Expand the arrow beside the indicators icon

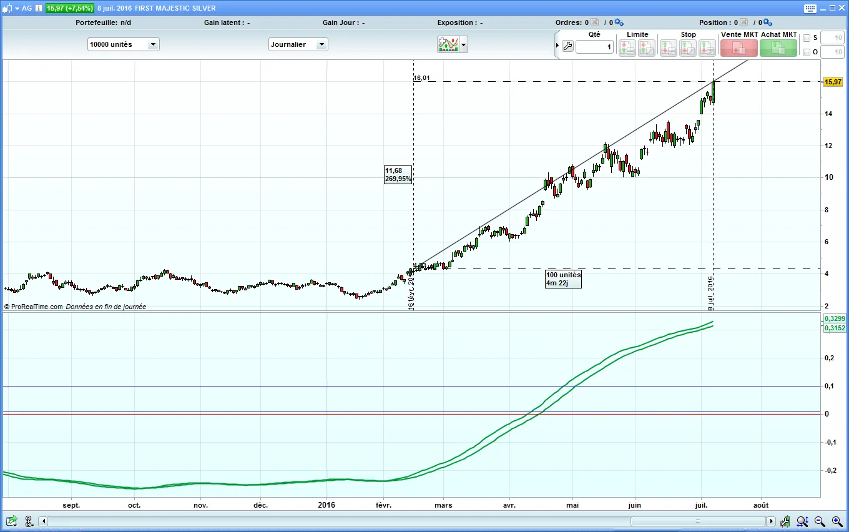[464, 45]
